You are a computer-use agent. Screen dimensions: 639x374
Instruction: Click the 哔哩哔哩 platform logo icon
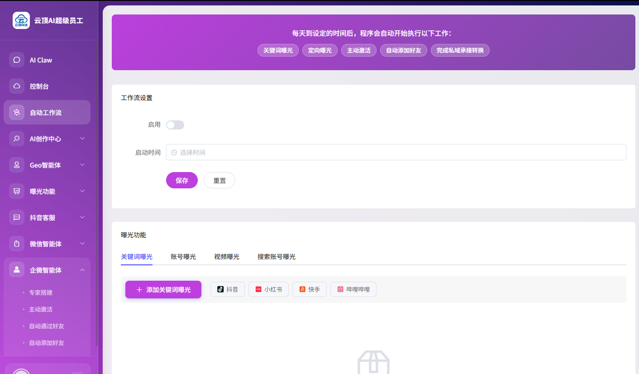[340, 289]
